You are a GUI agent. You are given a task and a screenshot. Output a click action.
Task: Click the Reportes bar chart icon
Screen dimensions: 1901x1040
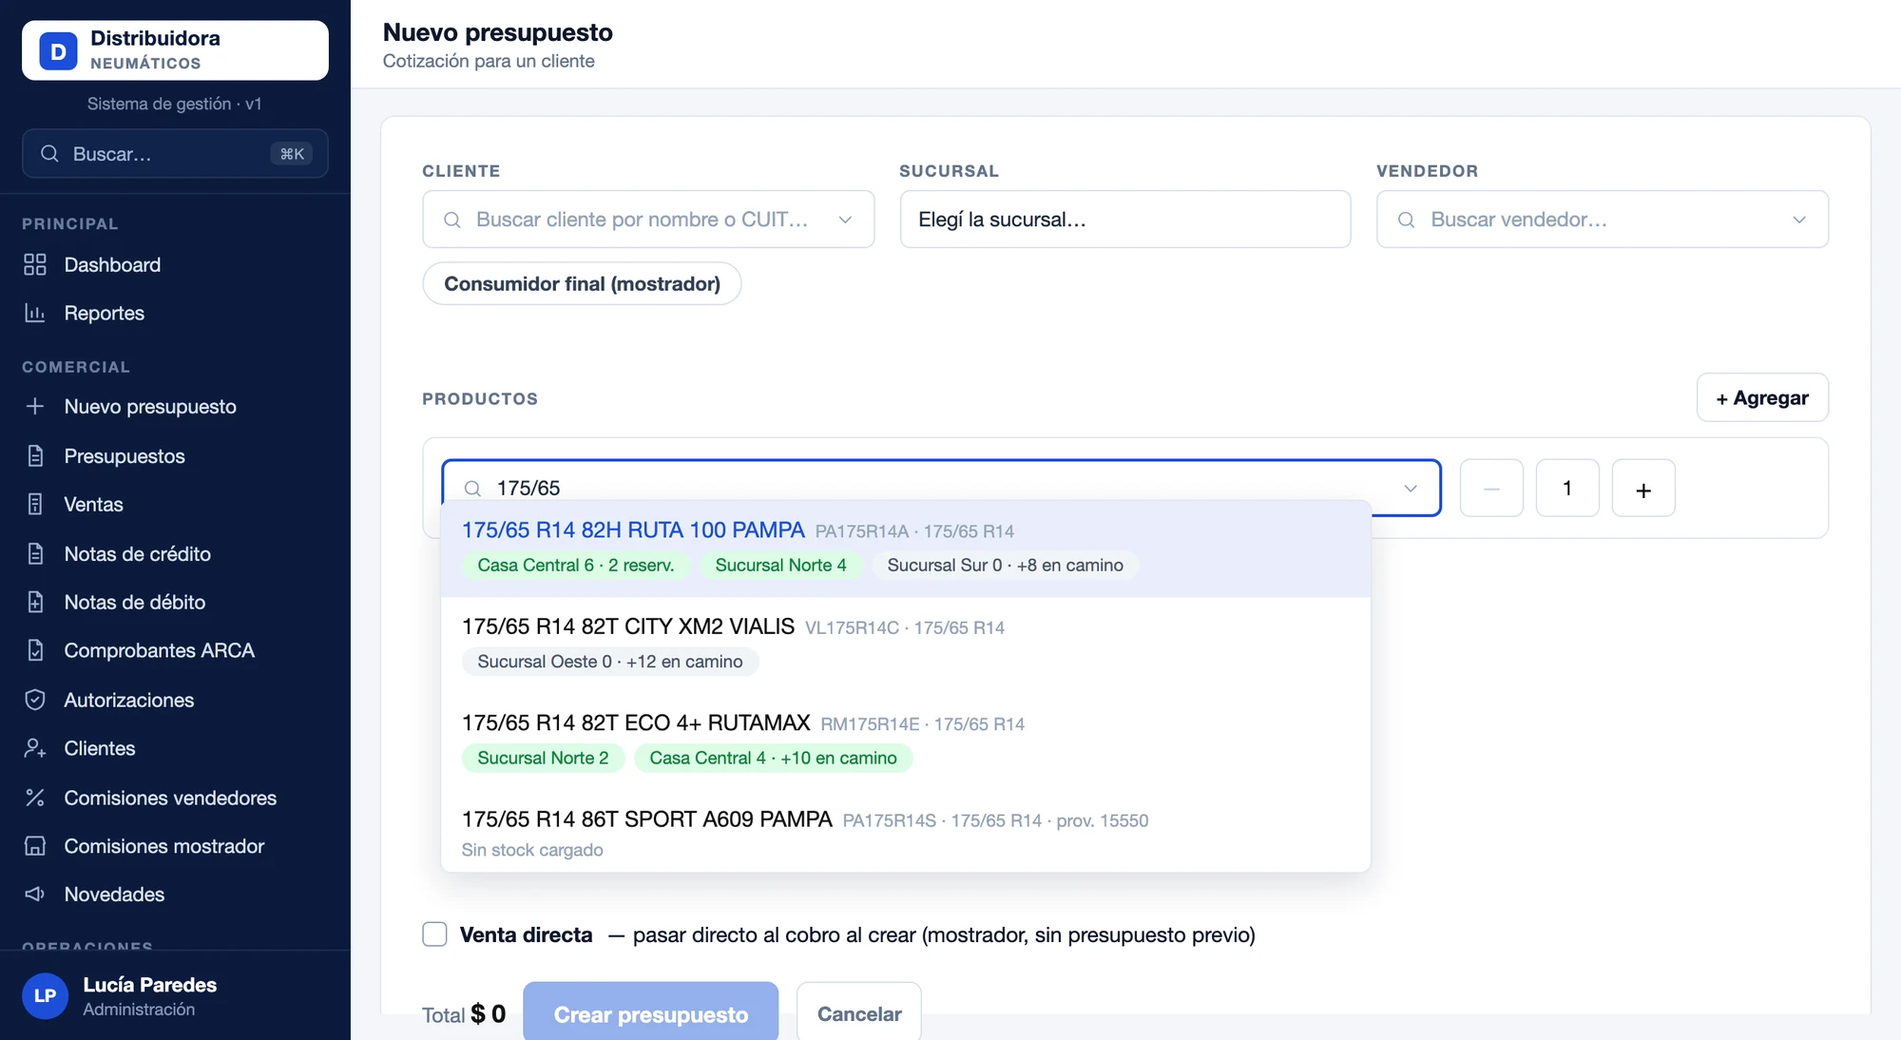(35, 313)
